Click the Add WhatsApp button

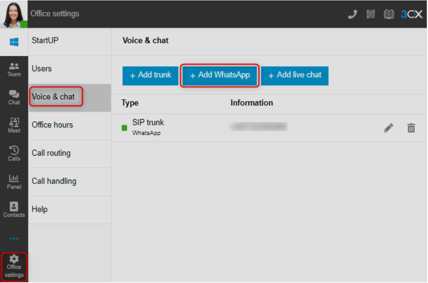pos(220,75)
